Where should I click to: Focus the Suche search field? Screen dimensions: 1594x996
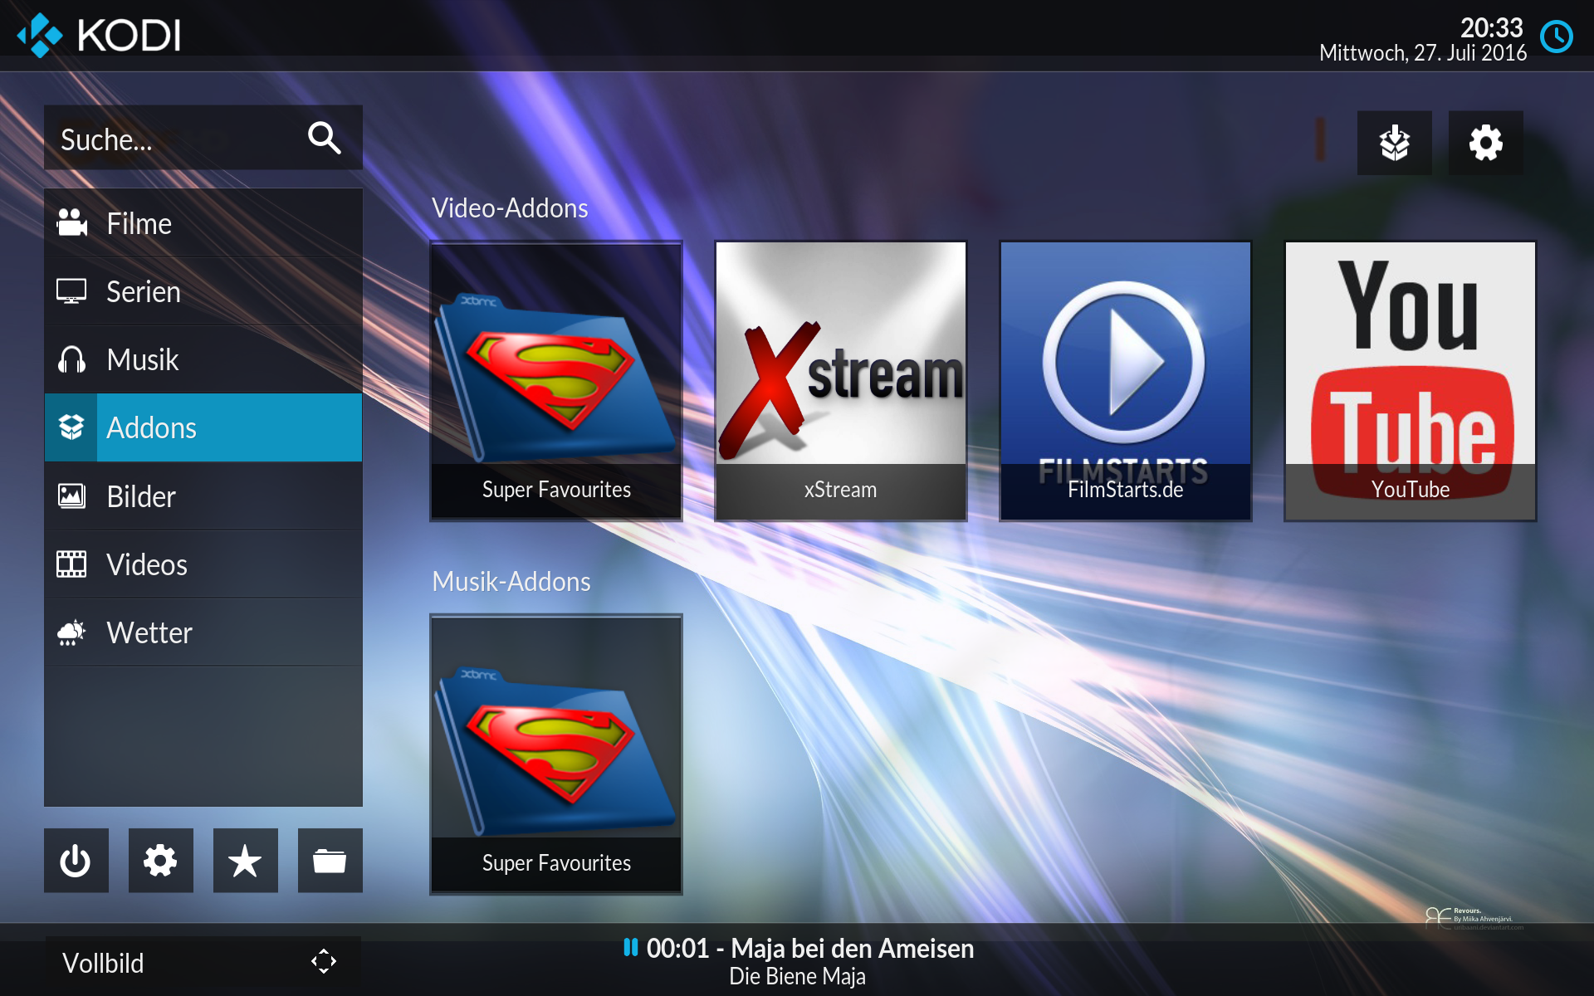pyautogui.click(x=203, y=138)
